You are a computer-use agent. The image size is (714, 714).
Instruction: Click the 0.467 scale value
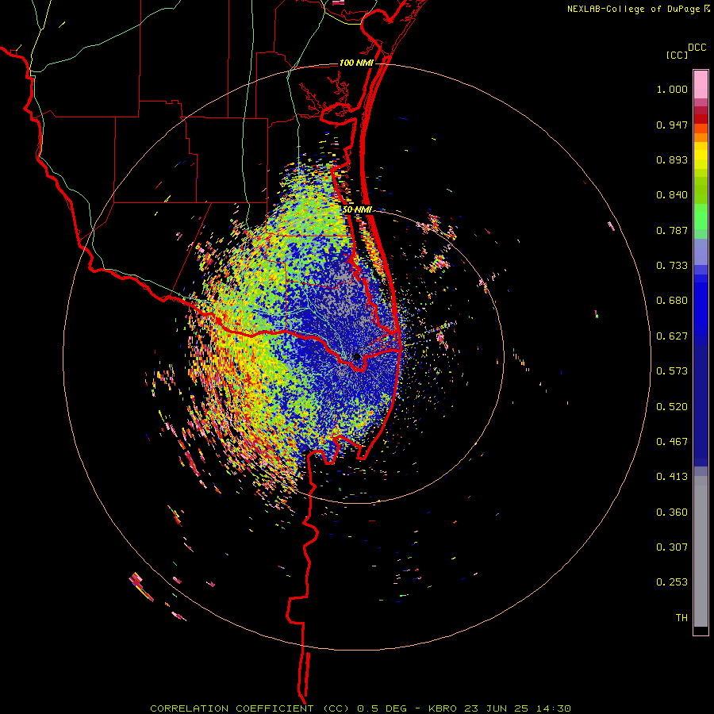pyautogui.click(x=672, y=442)
